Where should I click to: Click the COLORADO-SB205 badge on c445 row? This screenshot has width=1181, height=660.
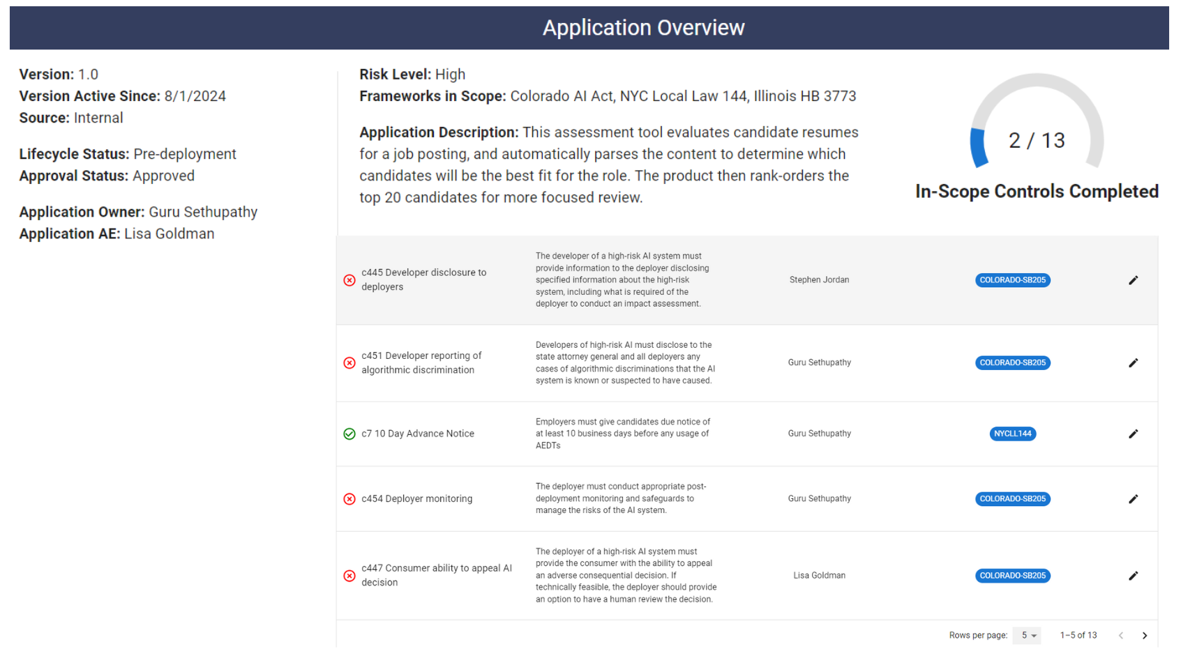point(1012,279)
